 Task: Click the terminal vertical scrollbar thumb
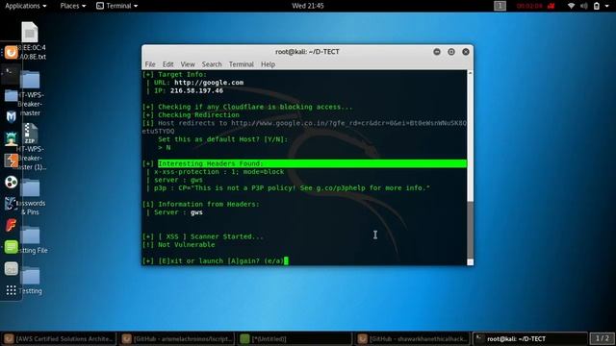[x=470, y=230]
